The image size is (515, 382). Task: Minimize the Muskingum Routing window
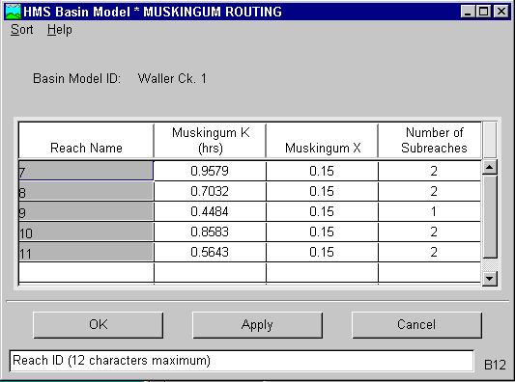(468, 12)
